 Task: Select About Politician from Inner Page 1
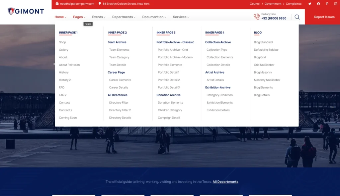69,65
